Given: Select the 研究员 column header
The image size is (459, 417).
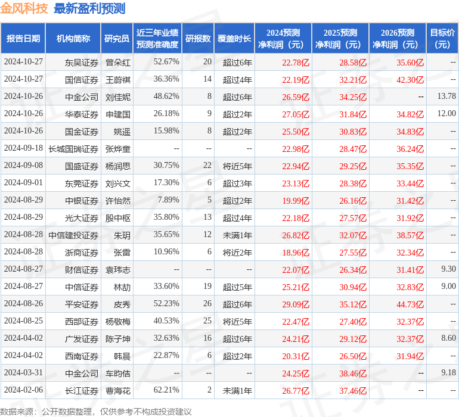Looking at the screenshot, I should pos(117,38).
